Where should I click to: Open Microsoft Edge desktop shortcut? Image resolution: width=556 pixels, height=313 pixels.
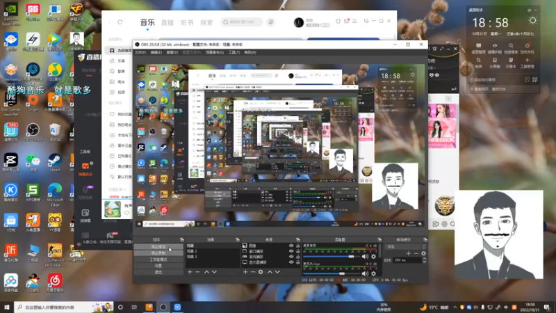click(55, 195)
